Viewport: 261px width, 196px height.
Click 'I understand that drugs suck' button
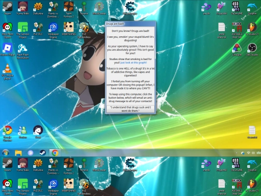pos(130,109)
